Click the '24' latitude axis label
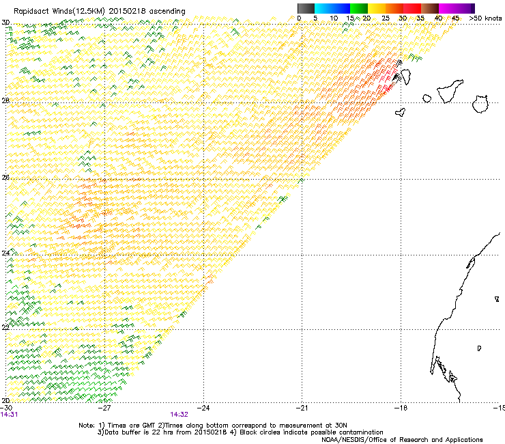The height and width of the screenshot is (444, 505). 5,253
